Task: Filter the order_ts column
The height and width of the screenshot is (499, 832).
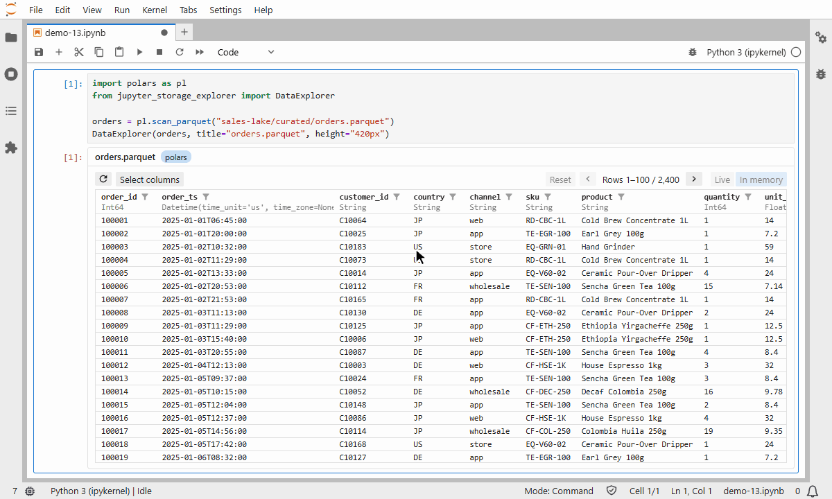Action: point(206,197)
